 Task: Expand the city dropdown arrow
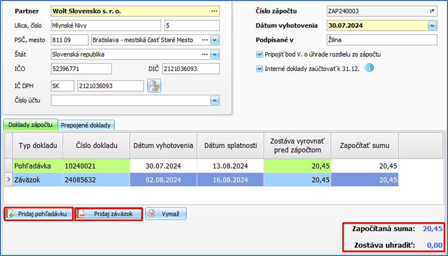[214, 40]
